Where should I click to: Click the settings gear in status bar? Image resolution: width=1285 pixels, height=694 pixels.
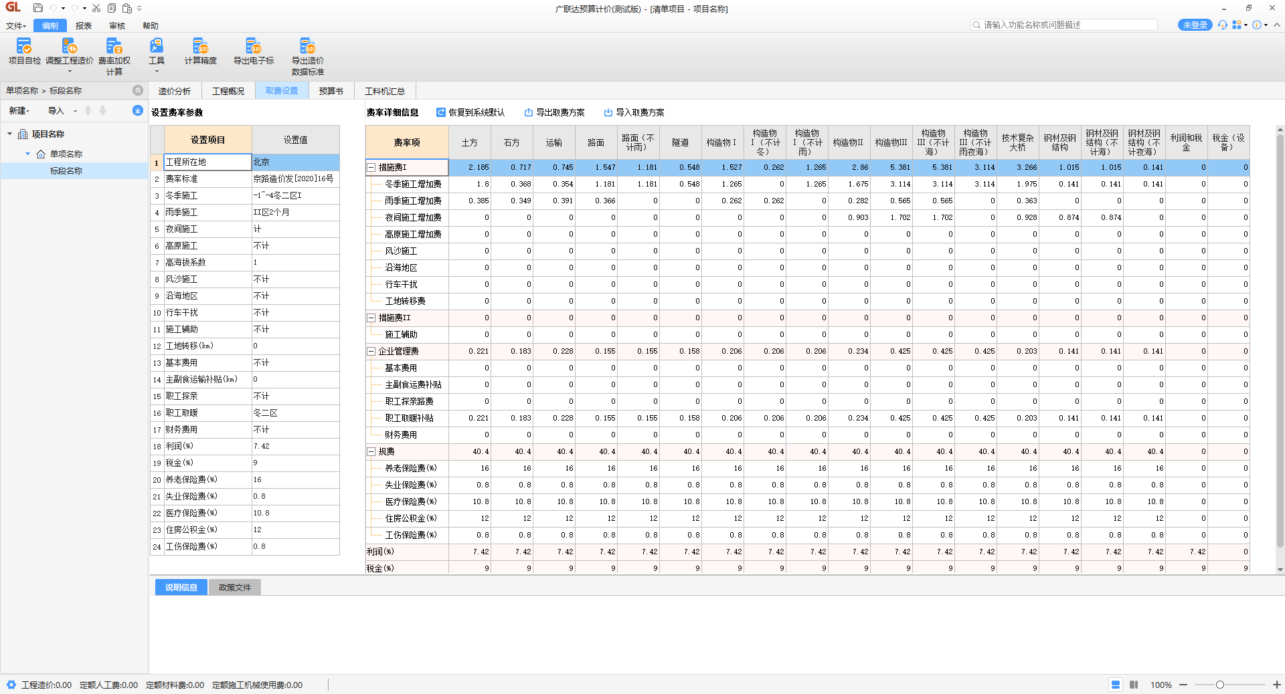point(11,685)
